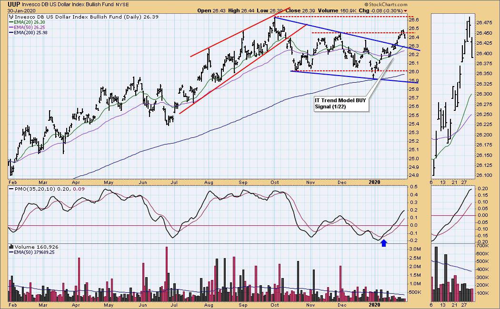Screen dimensions: 500x309
Task: Select the NYSE exchange label
Action: point(123,4)
